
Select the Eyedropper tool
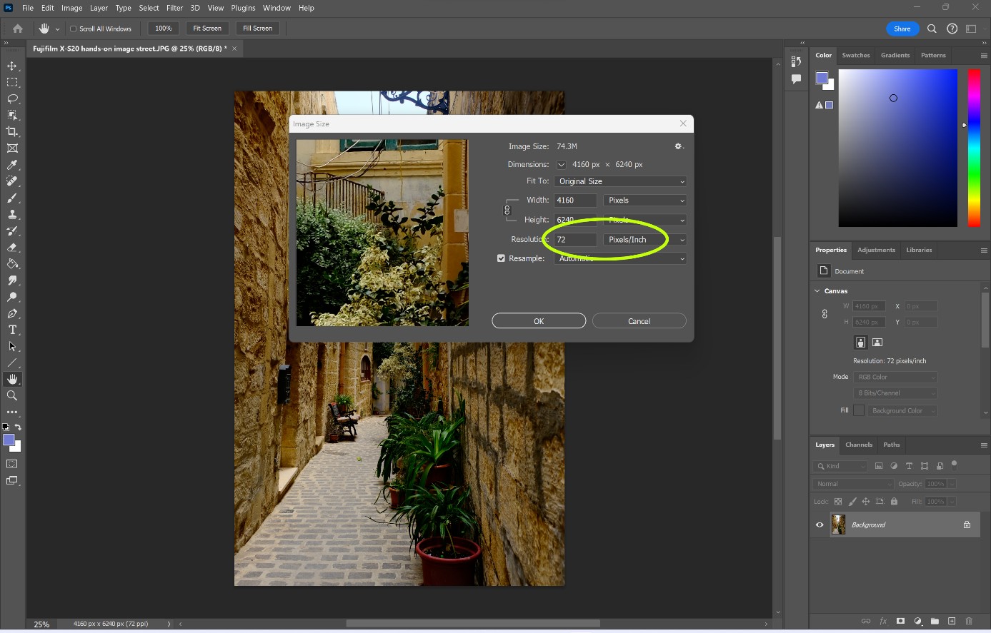pos(12,165)
